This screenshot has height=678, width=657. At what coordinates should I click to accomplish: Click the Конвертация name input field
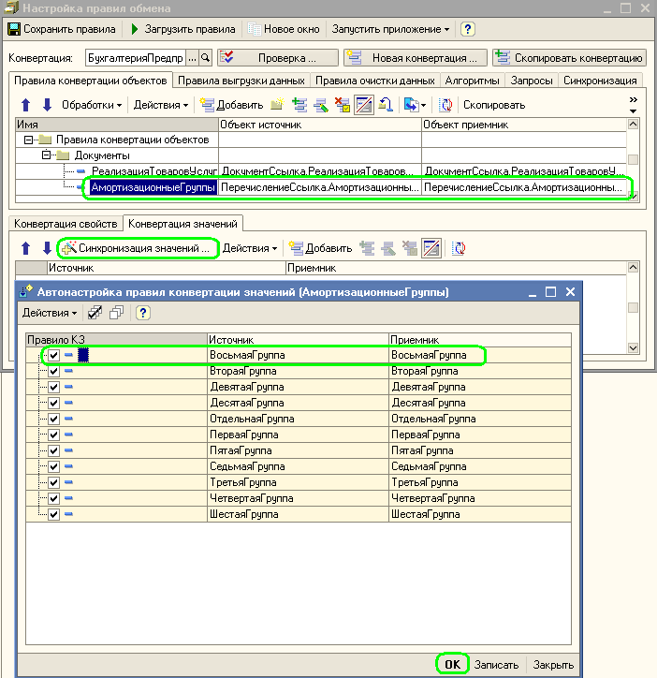coord(136,57)
